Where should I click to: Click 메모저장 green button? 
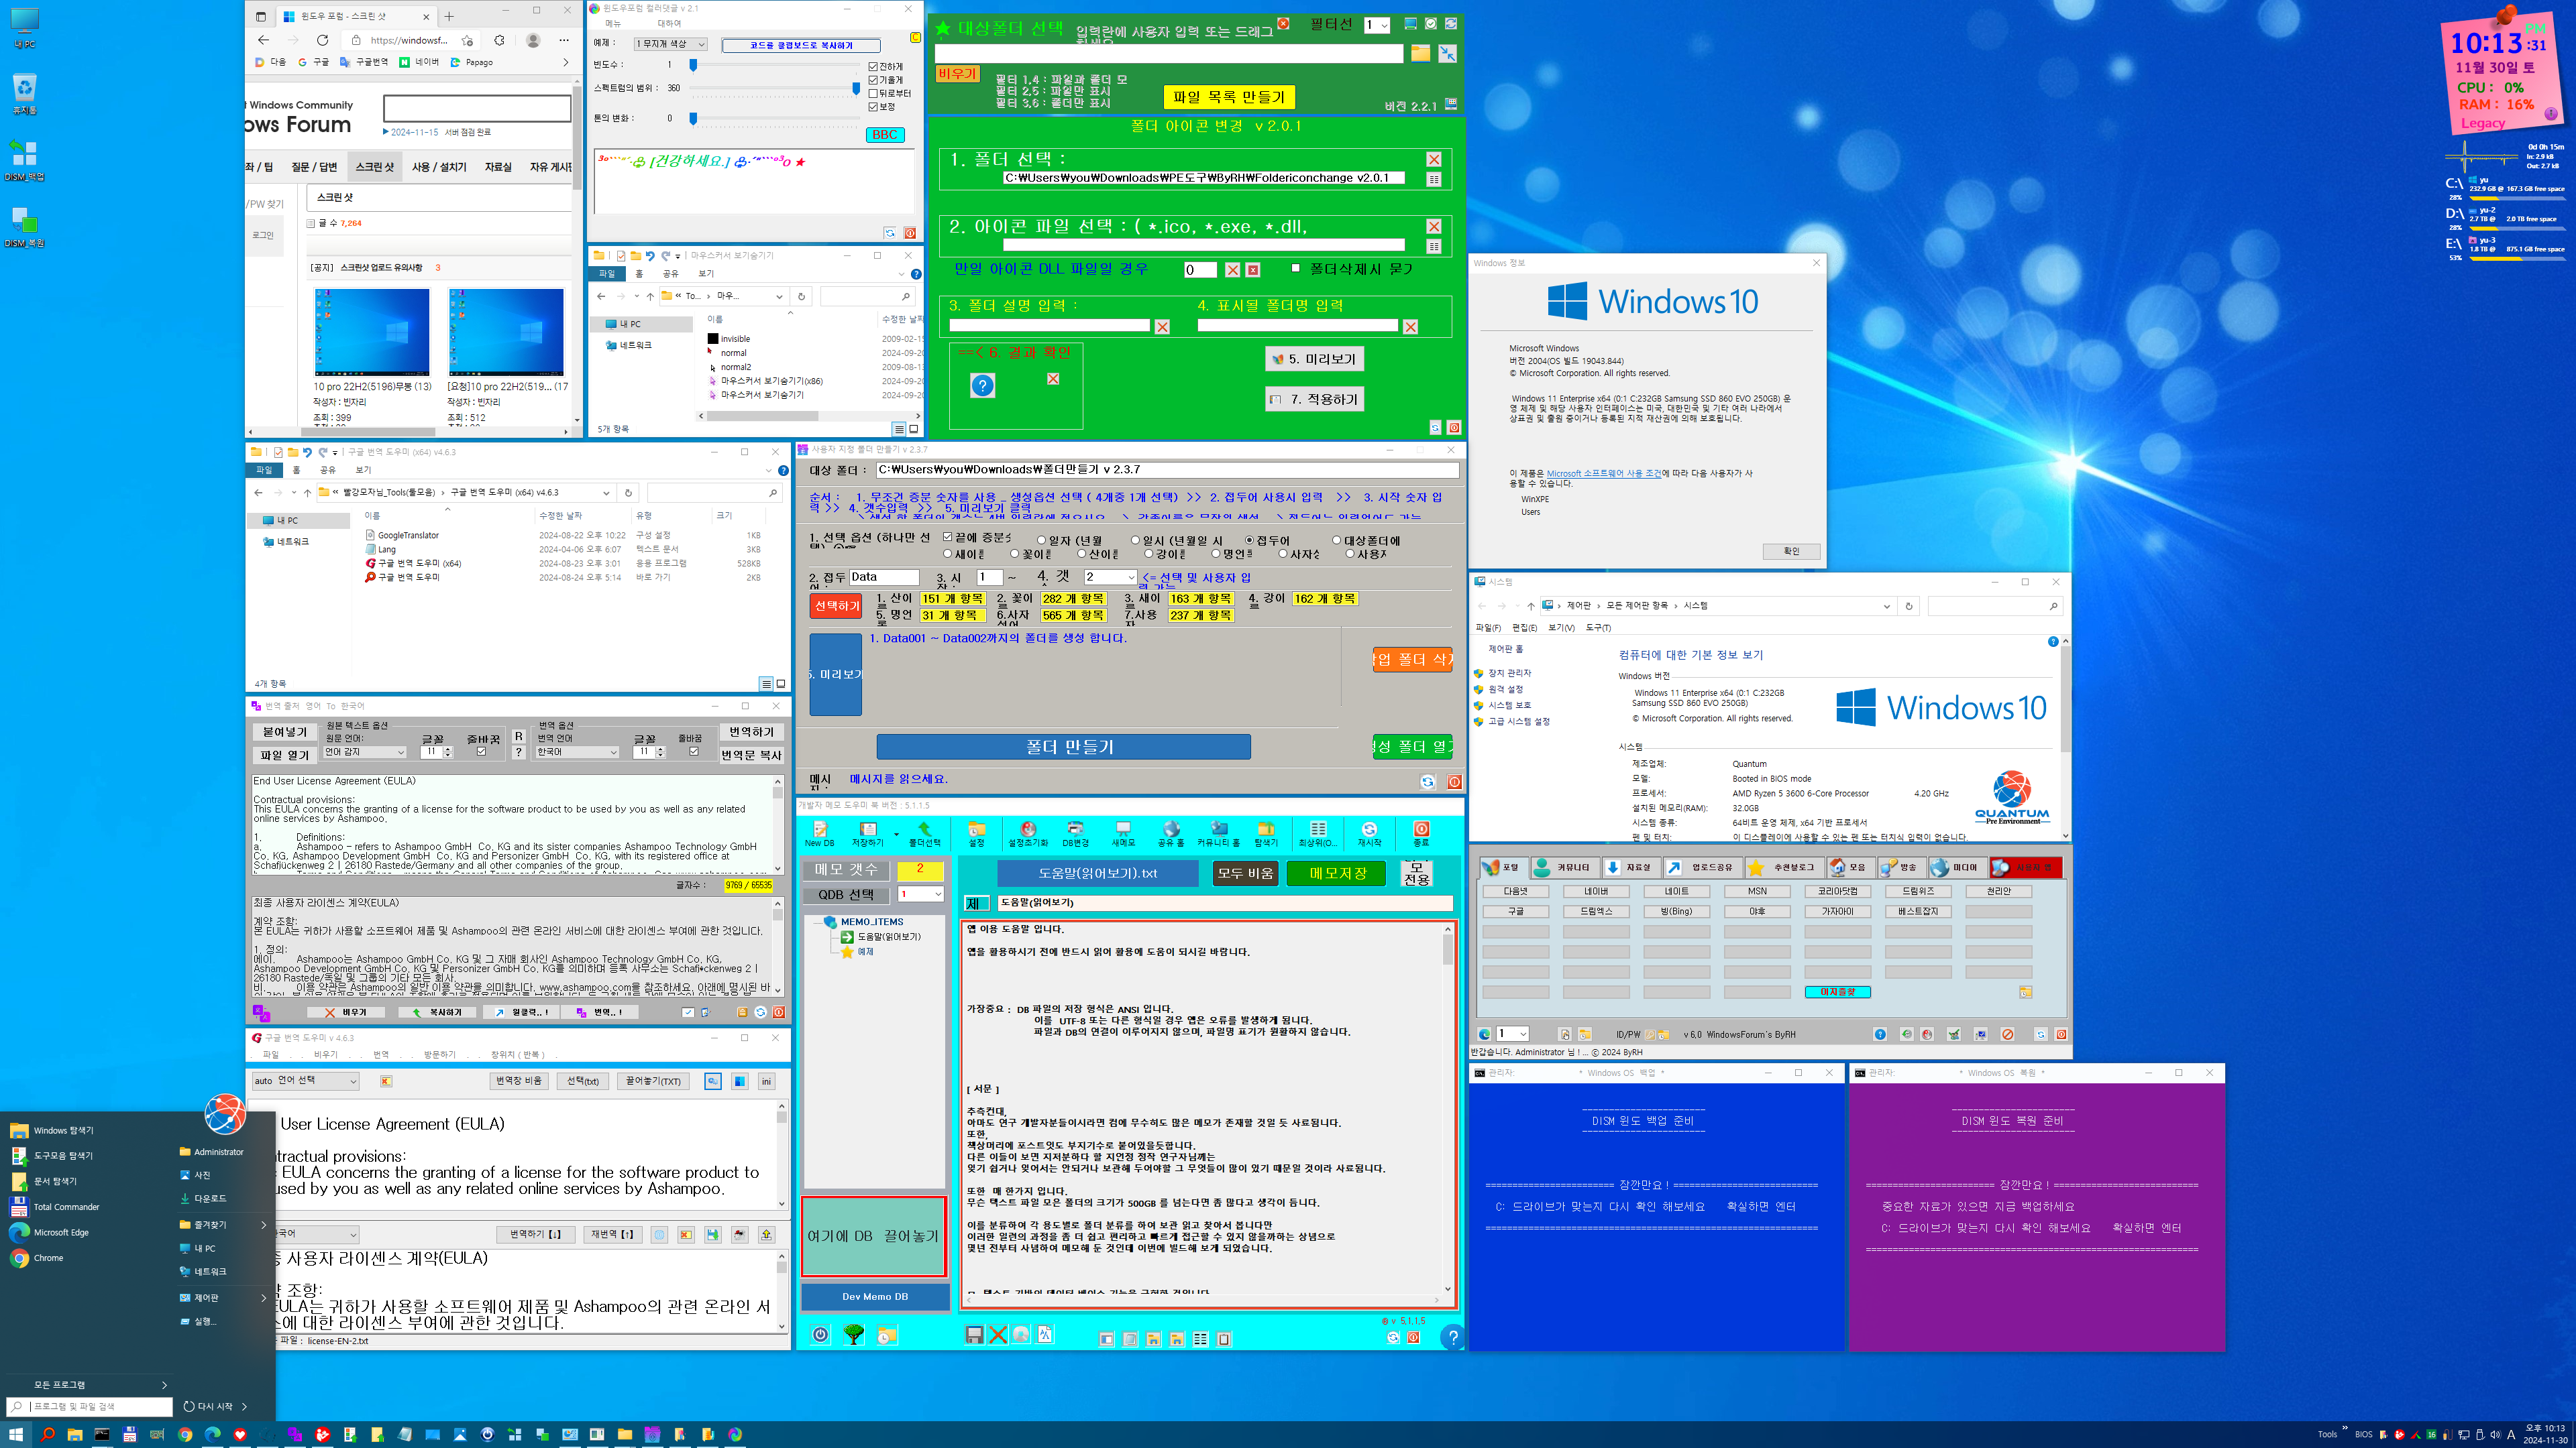1338,873
